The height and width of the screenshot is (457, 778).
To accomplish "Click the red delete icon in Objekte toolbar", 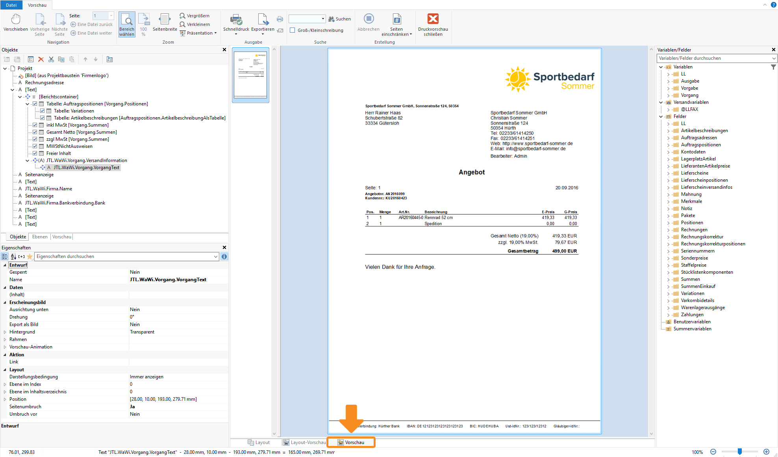I will (x=41, y=59).
